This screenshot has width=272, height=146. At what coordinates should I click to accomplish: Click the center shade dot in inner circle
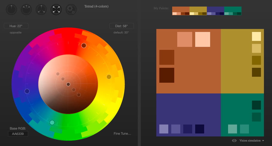(x=68, y=84)
